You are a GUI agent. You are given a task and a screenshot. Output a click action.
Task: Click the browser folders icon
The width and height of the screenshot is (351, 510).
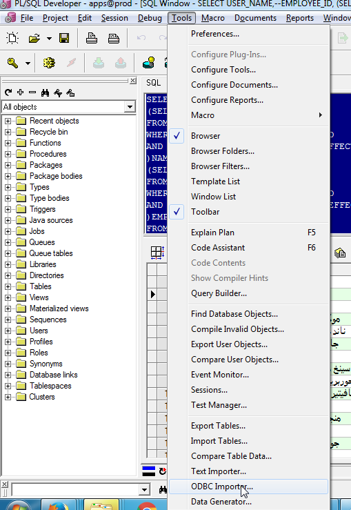(x=70, y=93)
